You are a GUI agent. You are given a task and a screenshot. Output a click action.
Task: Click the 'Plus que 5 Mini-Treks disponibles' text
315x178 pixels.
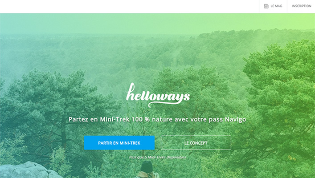pos(158,157)
